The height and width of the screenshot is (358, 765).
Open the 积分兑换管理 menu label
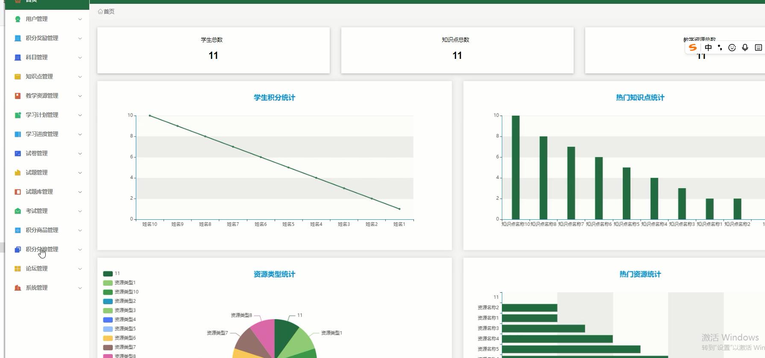pyautogui.click(x=42, y=250)
